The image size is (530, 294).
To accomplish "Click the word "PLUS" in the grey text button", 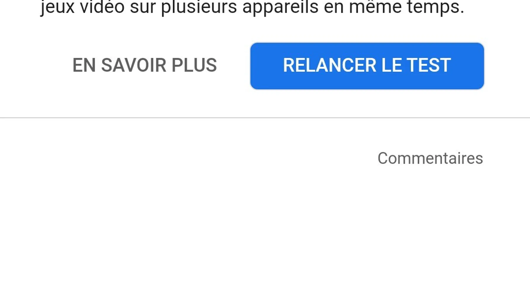I will point(194,65).
